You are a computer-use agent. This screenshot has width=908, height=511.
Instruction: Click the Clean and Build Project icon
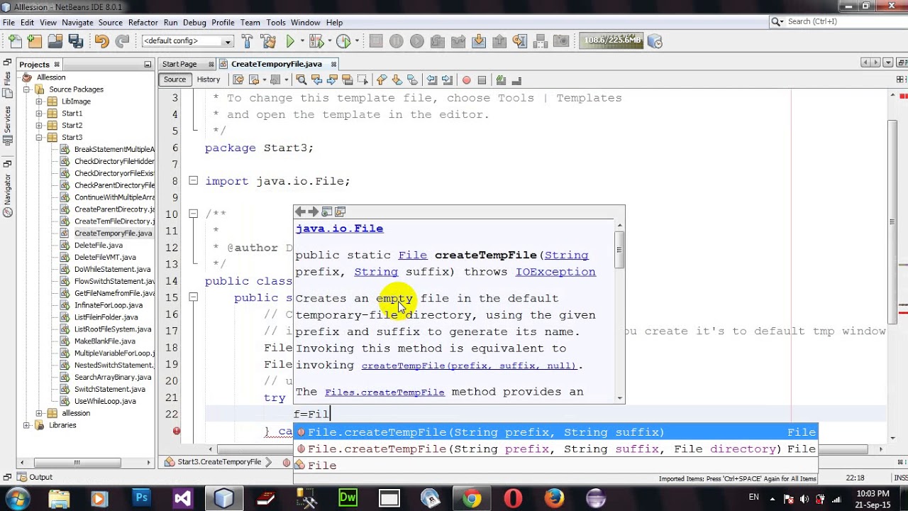pos(268,41)
